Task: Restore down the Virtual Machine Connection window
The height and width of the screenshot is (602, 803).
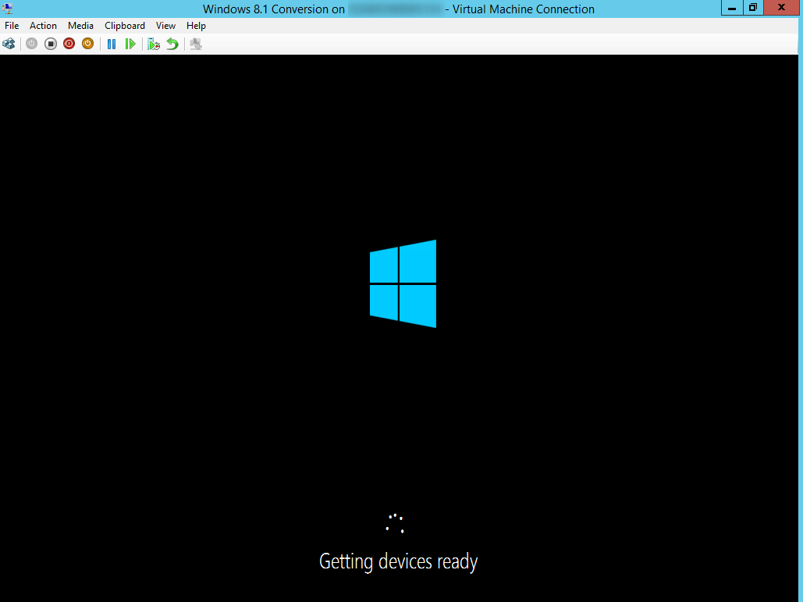Action: [753, 8]
